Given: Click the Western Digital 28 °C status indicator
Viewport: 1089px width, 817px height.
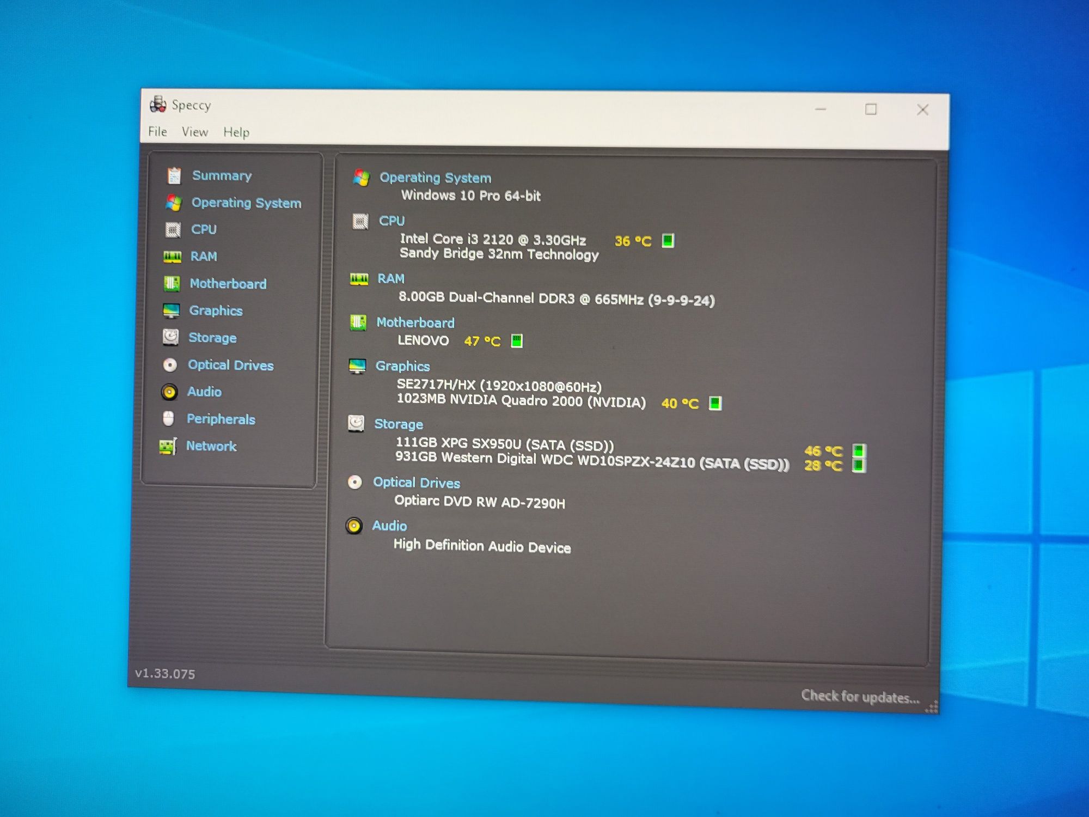Looking at the screenshot, I should [x=859, y=465].
